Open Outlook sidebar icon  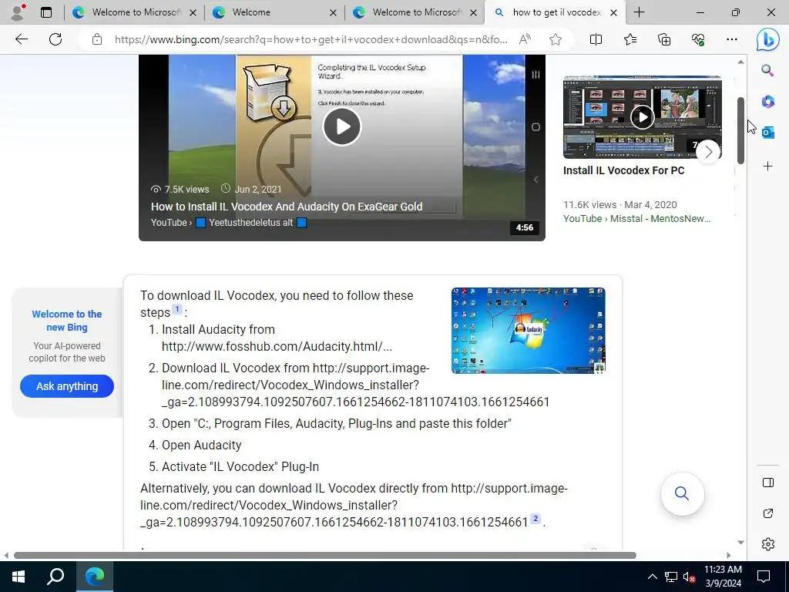768,133
